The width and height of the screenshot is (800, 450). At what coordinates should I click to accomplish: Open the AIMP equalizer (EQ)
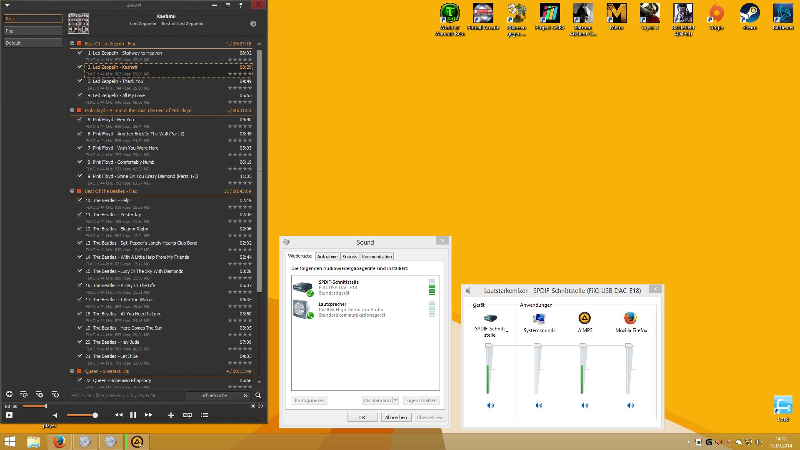(x=187, y=415)
